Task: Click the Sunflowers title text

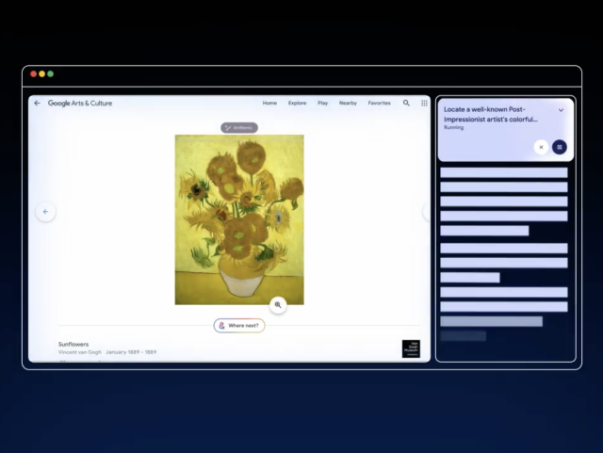Action: click(73, 344)
